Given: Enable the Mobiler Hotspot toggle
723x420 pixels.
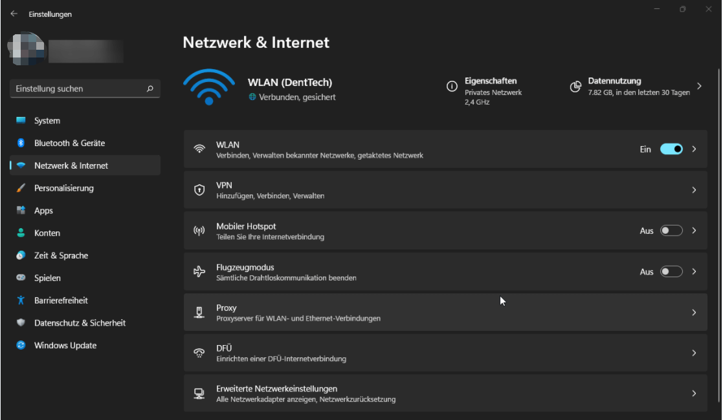Looking at the screenshot, I should [671, 231].
